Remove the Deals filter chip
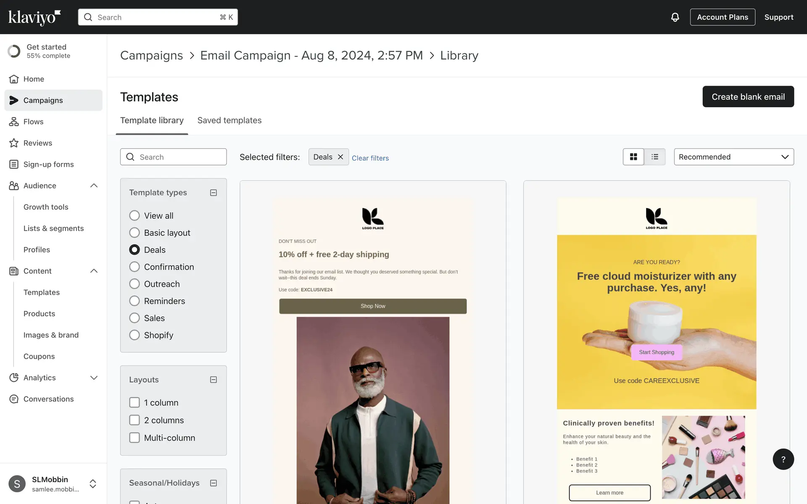Screen dimensions: 807x504 [x=340, y=157]
